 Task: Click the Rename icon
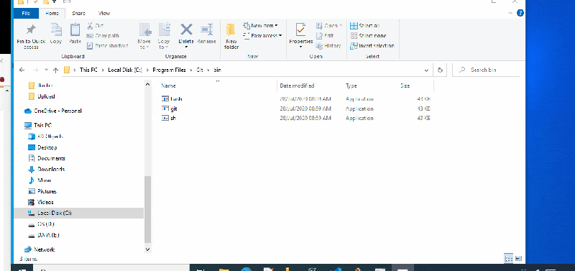click(206, 29)
